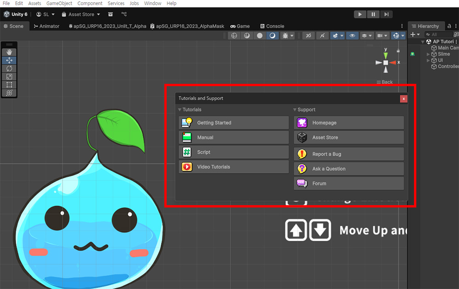
Task: Open the Video Tutorials button
Action: click(x=234, y=167)
